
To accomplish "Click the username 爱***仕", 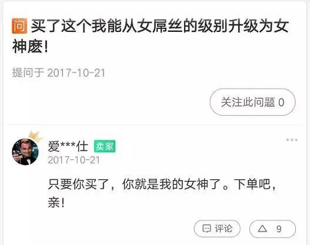I will 68,146.
